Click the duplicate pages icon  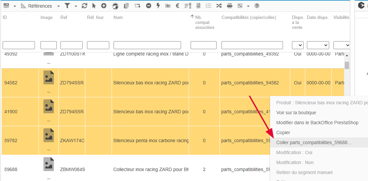[x=126, y=6]
